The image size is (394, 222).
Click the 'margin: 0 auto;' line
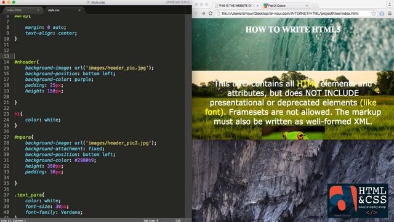coord(46,27)
